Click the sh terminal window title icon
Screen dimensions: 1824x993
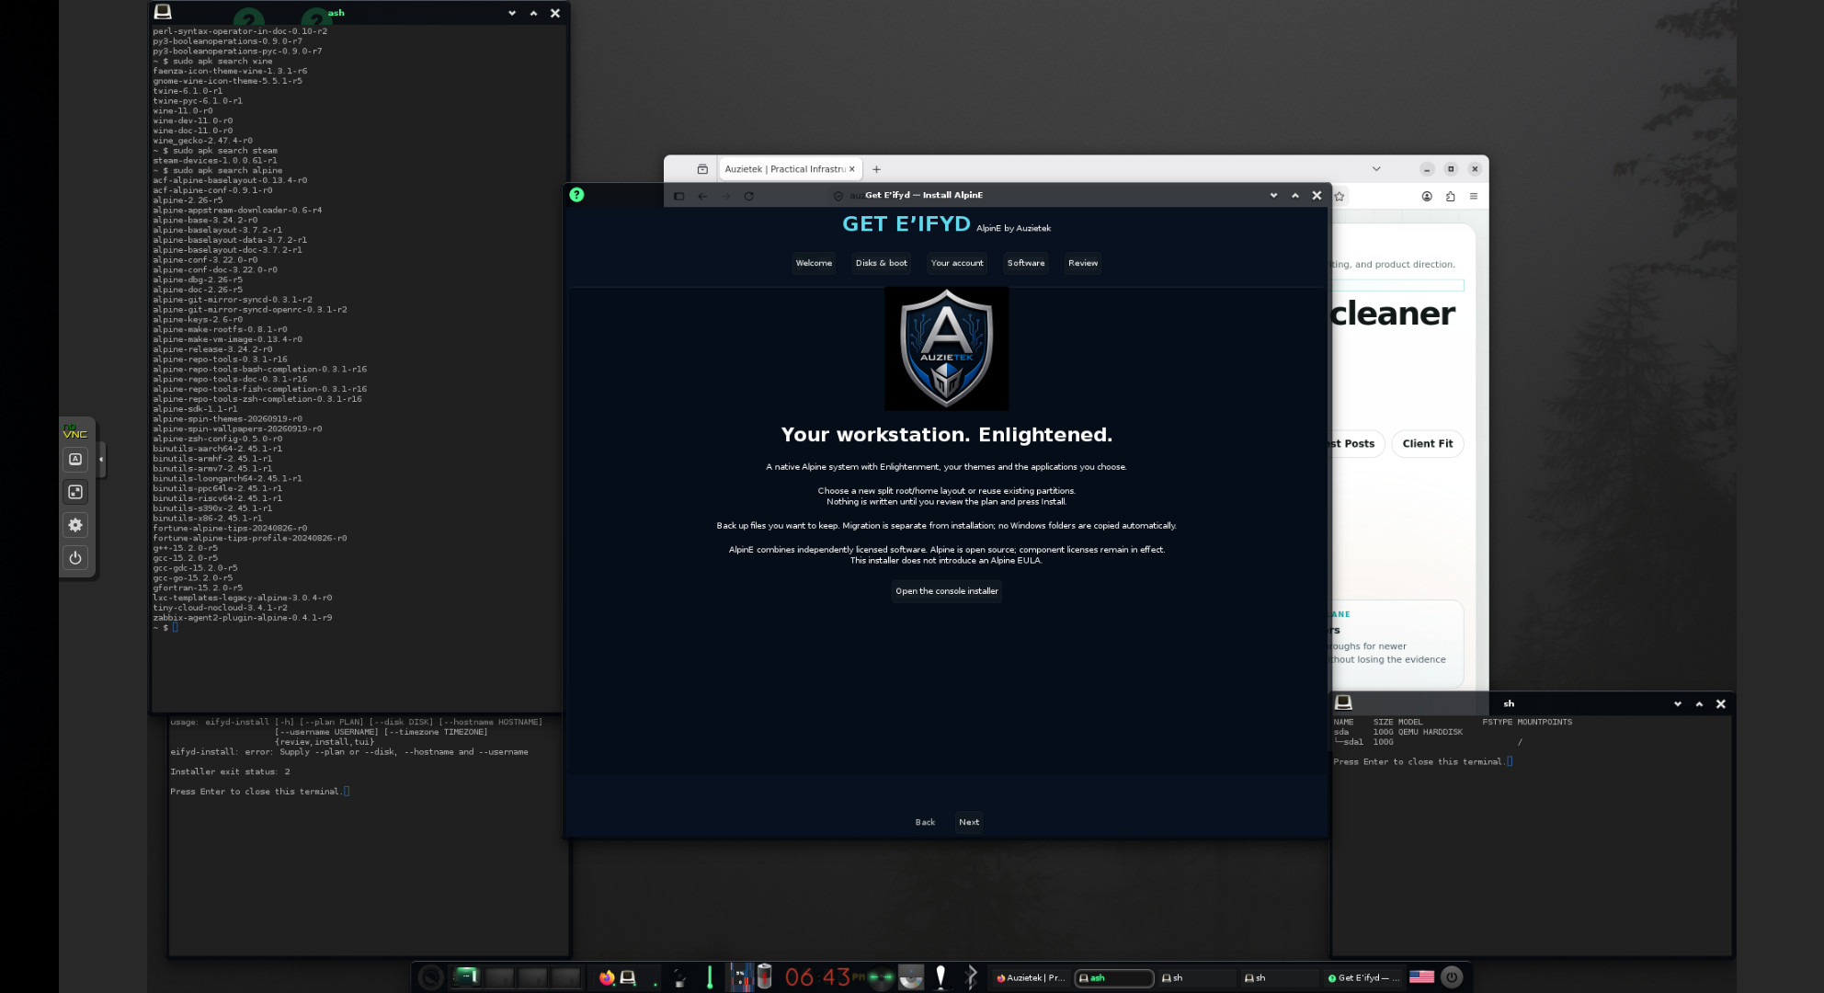[x=1343, y=702]
